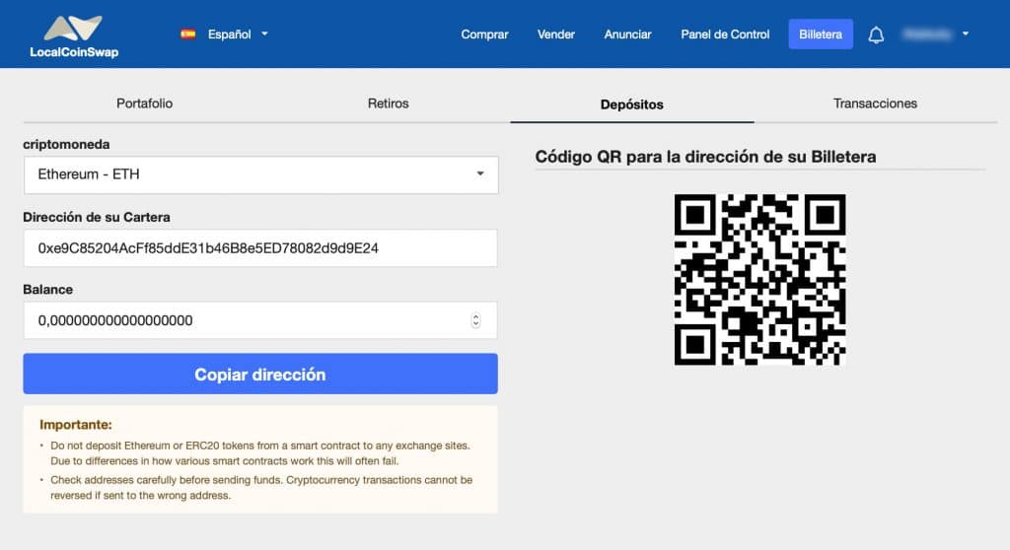The image size is (1010, 550).
Task: Open the criptomoneda Ethereum - ETH dropdown
Action: 260,174
